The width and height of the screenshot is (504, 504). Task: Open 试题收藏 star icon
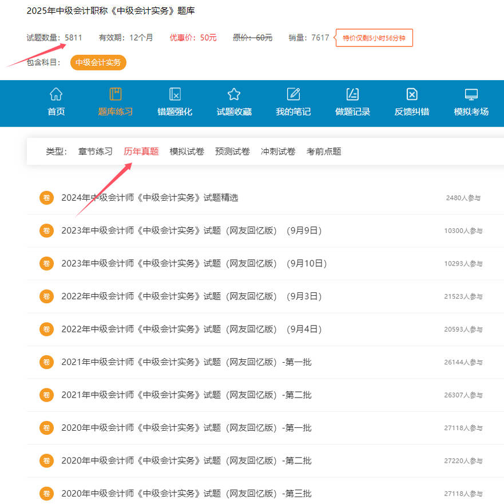click(x=234, y=94)
